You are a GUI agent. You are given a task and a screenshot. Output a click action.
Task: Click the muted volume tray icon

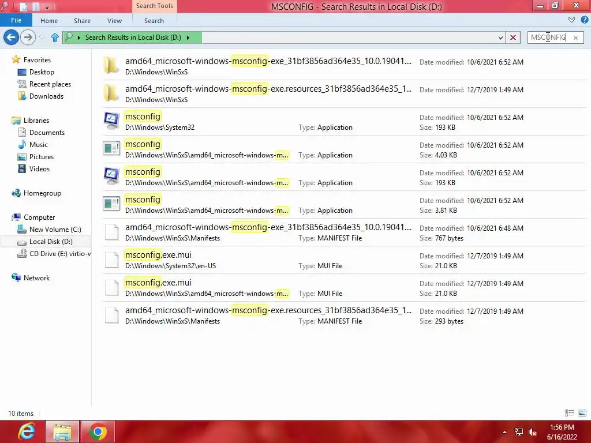(x=533, y=432)
